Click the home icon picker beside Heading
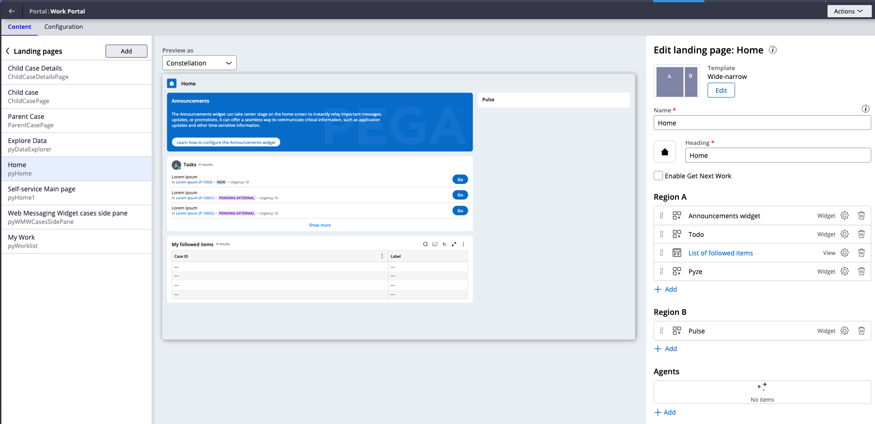This screenshot has width=875, height=424. click(664, 152)
